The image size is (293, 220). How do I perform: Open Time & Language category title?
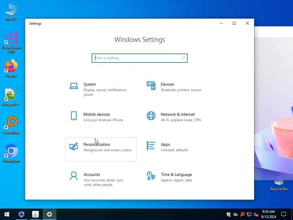tap(176, 174)
